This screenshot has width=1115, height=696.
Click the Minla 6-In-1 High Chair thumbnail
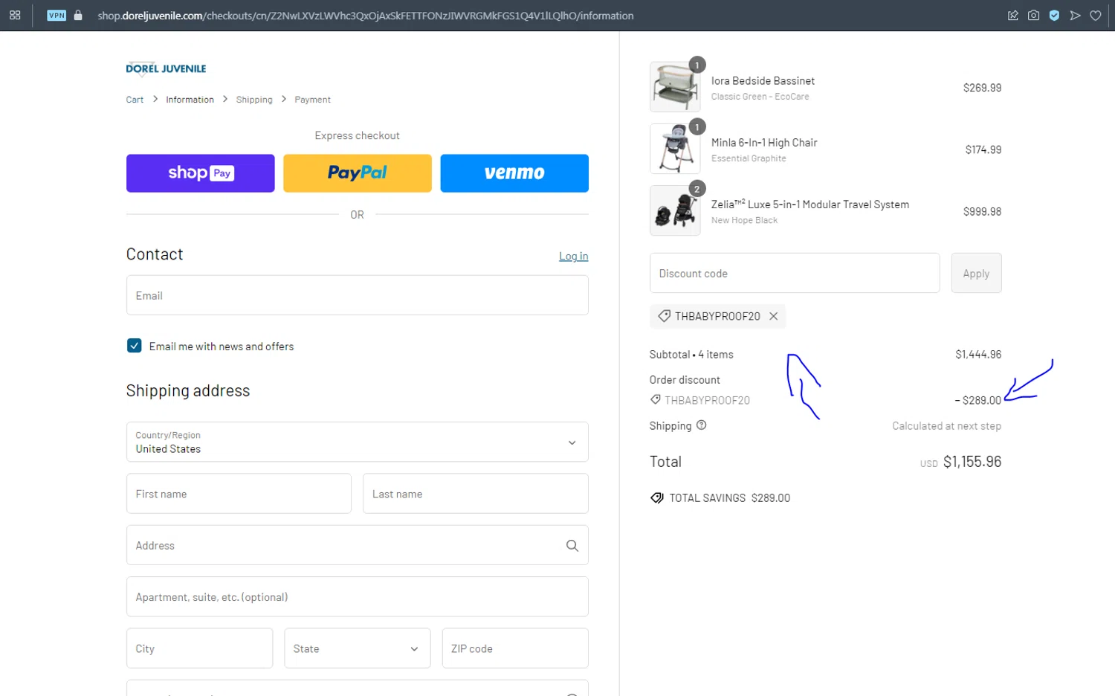pyautogui.click(x=675, y=149)
